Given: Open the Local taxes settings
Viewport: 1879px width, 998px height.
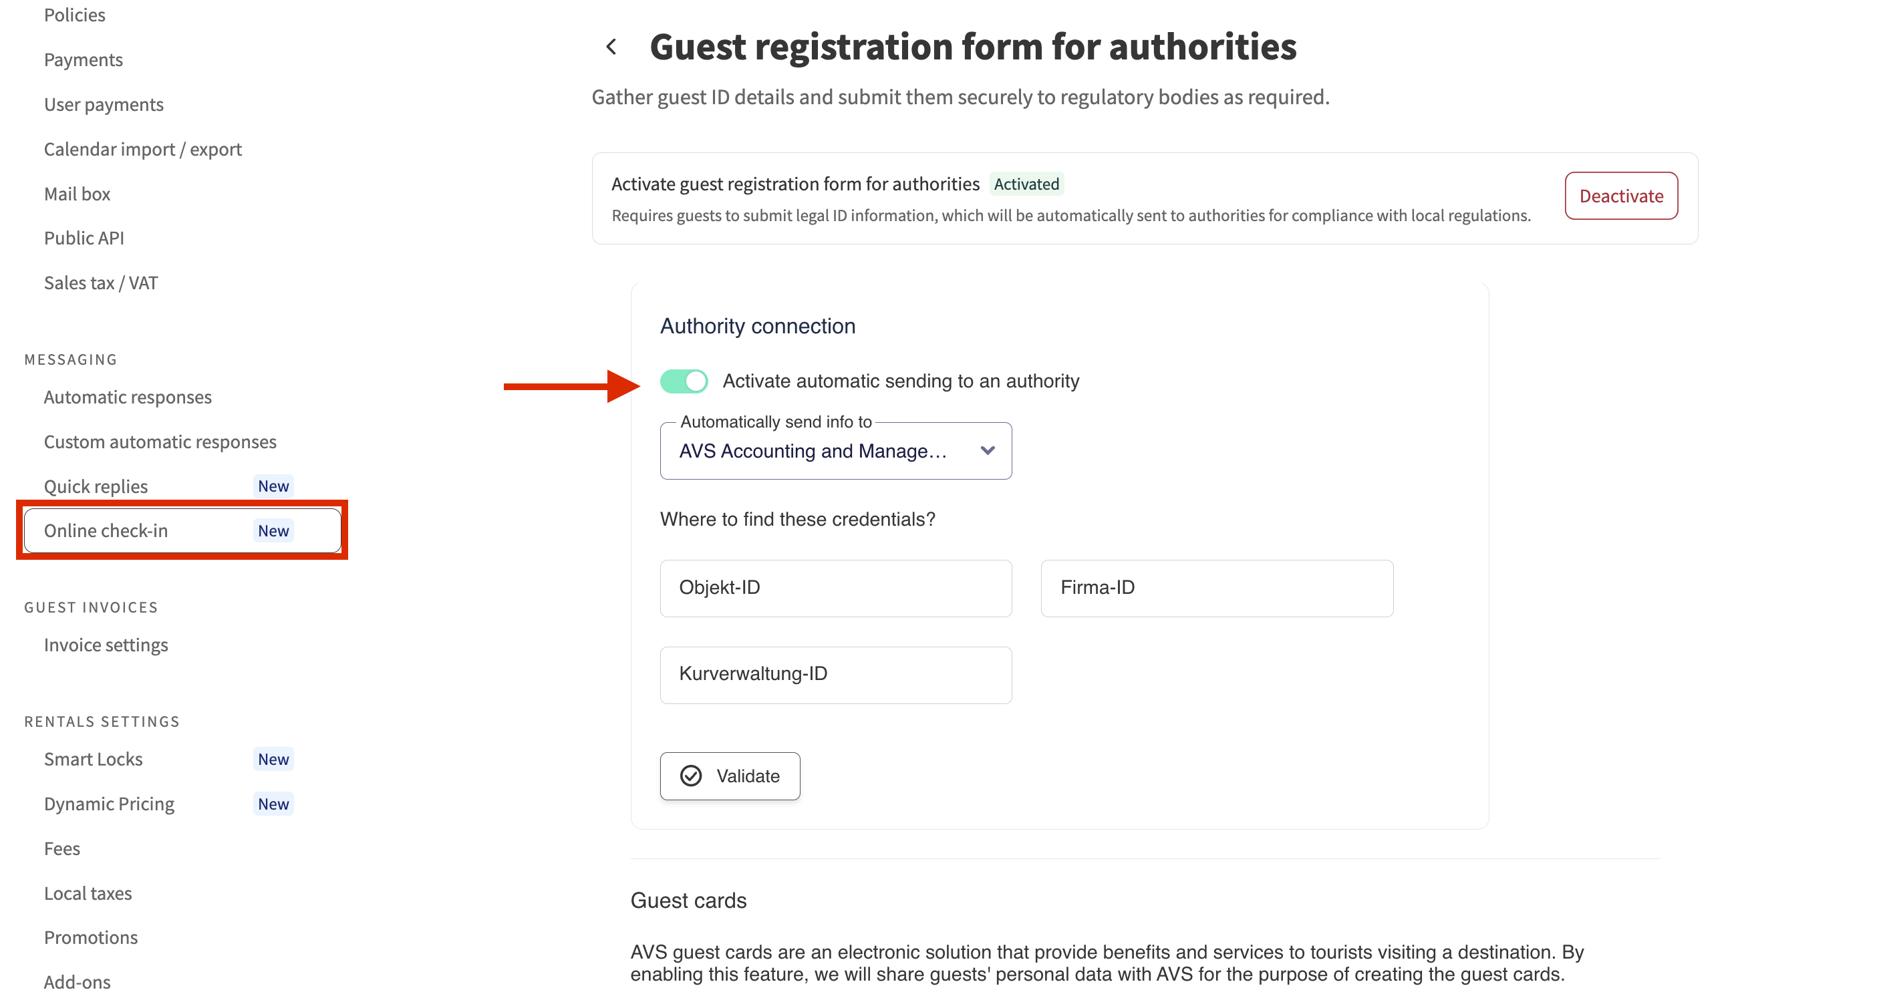Looking at the screenshot, I should [x=88, y=893].
